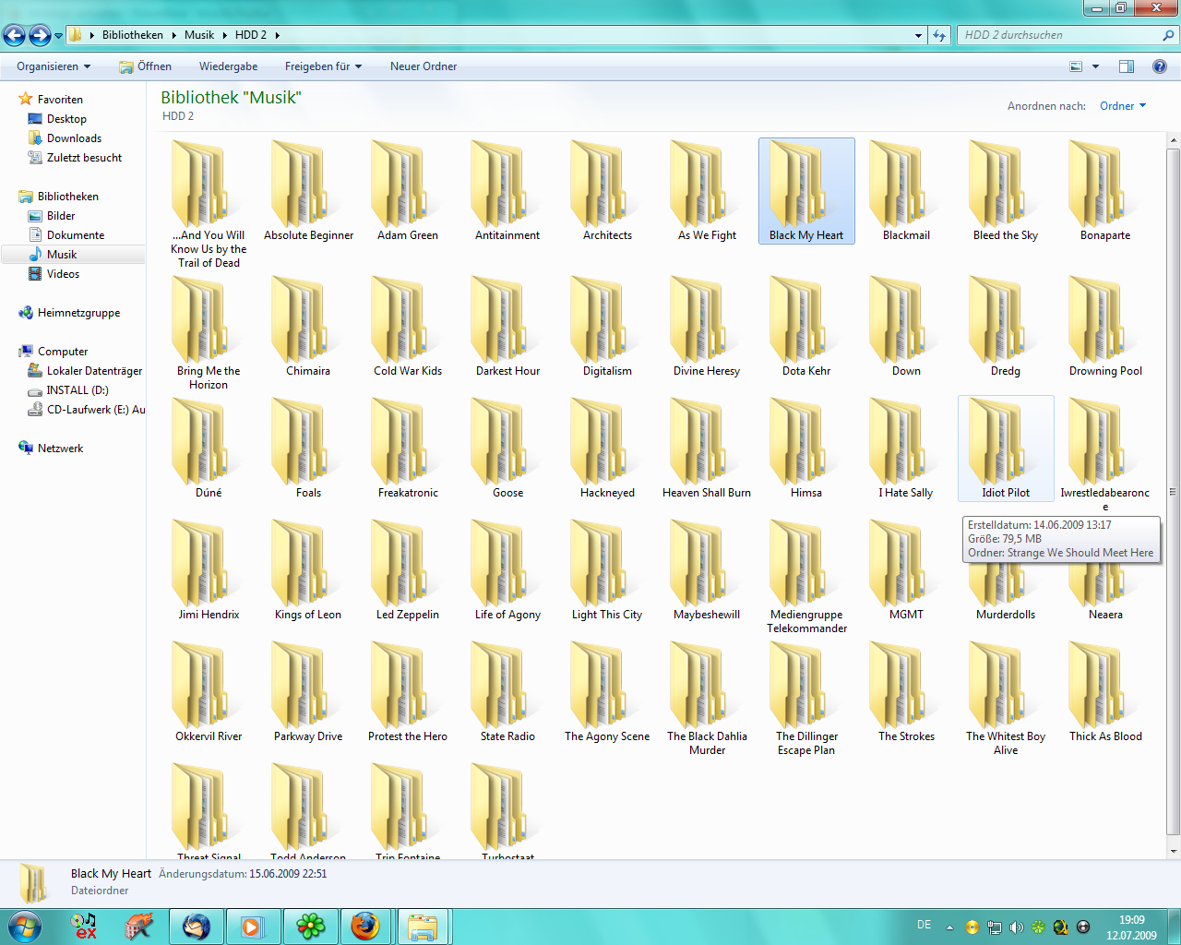Select the Bonaparte folder

1105,191
